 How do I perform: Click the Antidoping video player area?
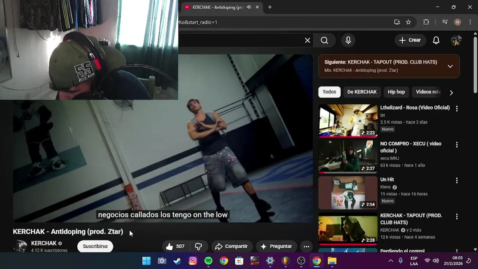[163, 138]
